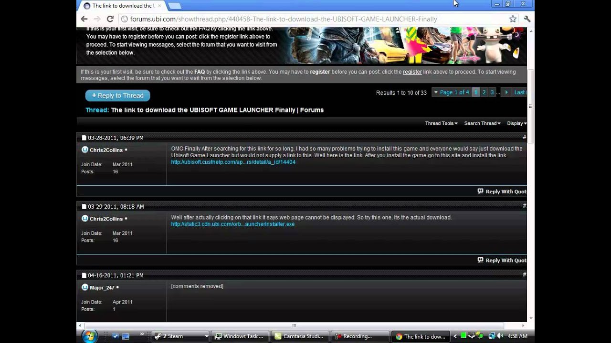Open the Search Thread dropdown
This screenshot has height=343, width=611.
click(482, 123)
